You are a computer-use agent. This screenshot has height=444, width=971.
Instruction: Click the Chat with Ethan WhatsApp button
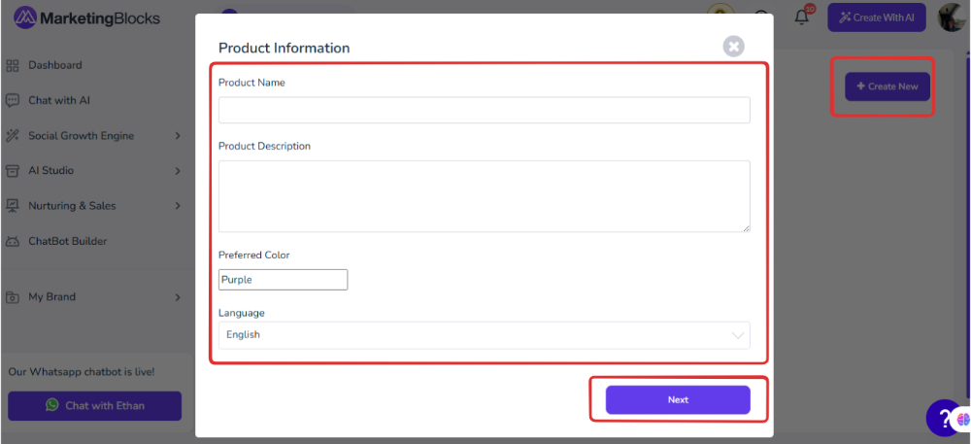(x=95, y=405)
